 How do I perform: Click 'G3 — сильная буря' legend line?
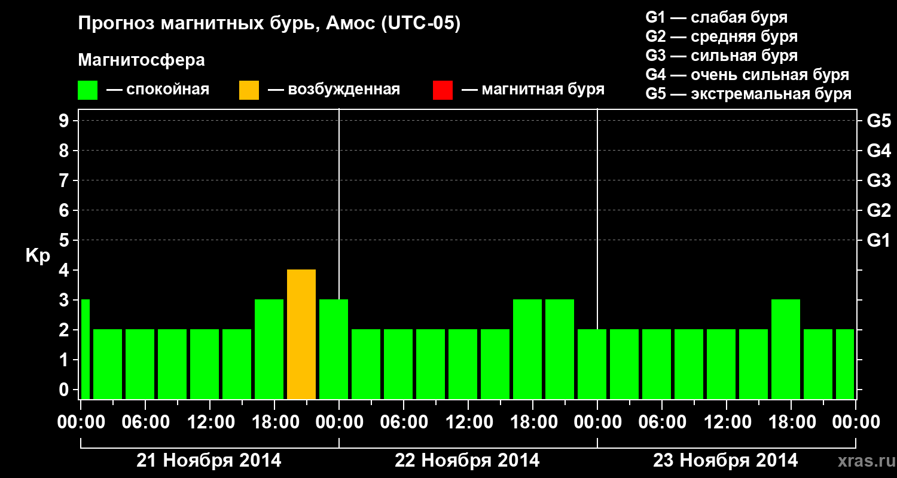[x=721, y=56]
